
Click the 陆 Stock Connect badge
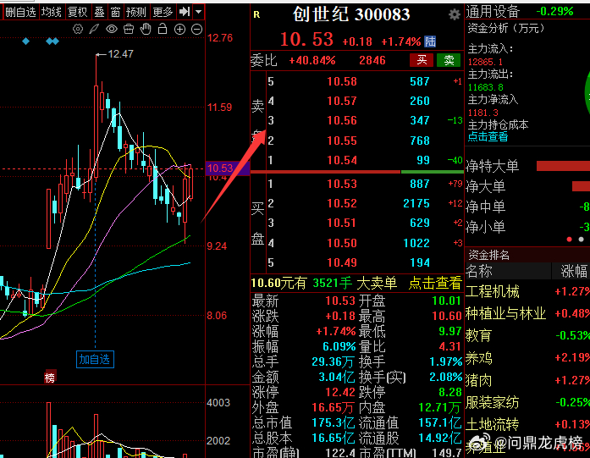coord(430,41)
